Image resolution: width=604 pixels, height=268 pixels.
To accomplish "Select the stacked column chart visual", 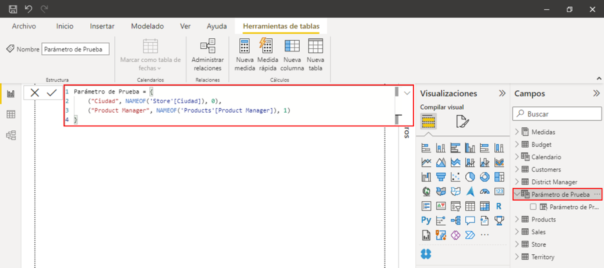I will click(441, 148).
